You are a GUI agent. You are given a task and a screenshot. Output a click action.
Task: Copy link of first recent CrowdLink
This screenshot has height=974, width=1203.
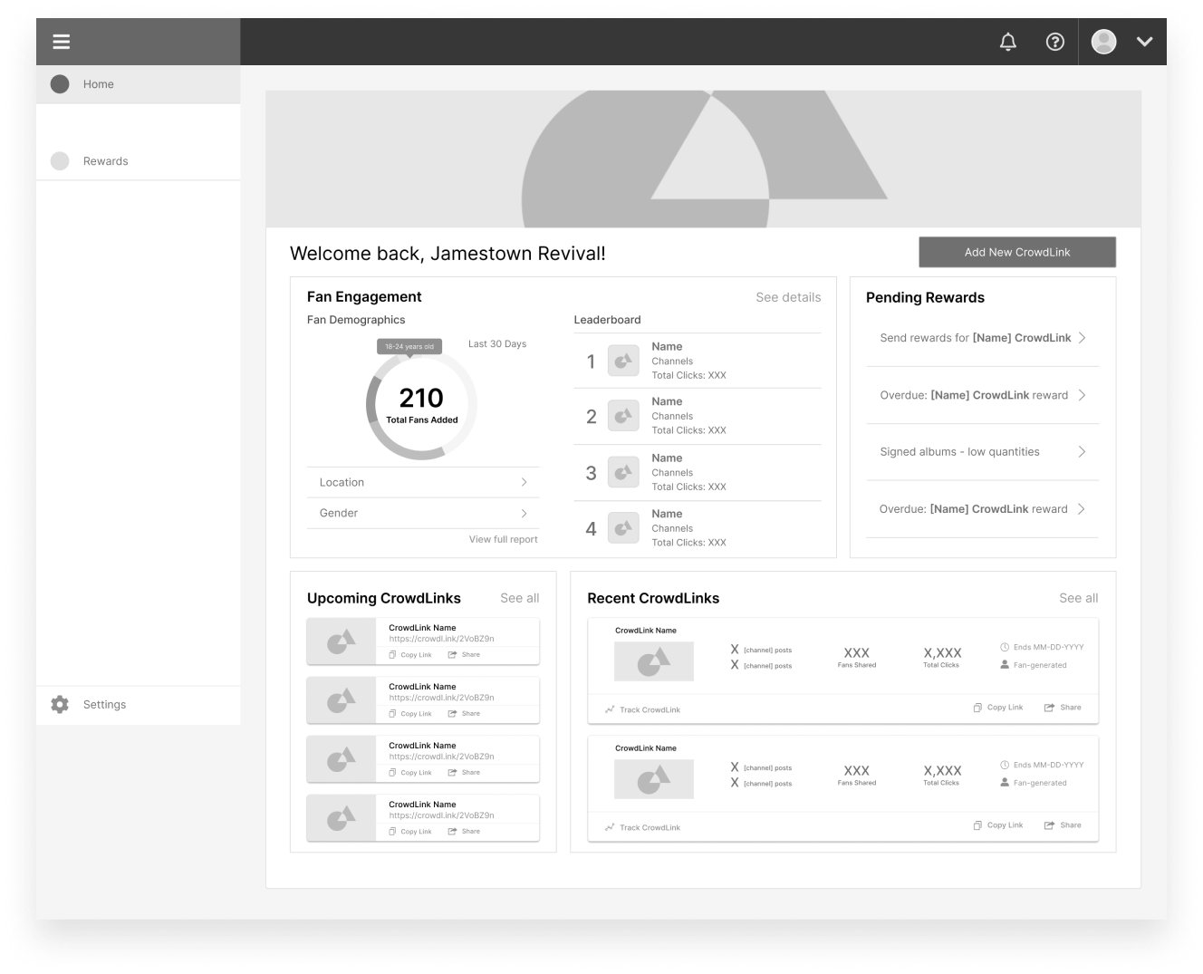click(997, 708)
